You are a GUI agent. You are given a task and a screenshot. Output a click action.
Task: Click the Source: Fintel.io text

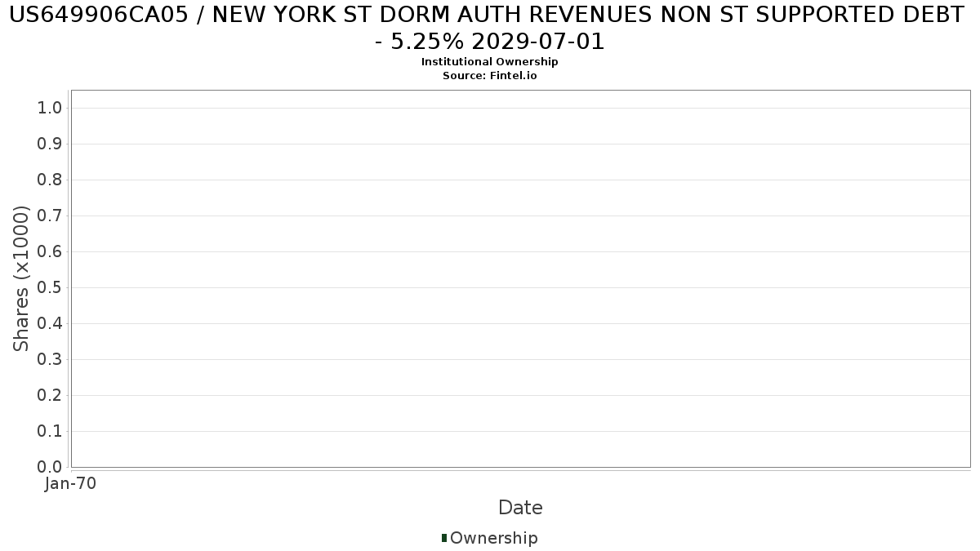click(x=489, y=75)
